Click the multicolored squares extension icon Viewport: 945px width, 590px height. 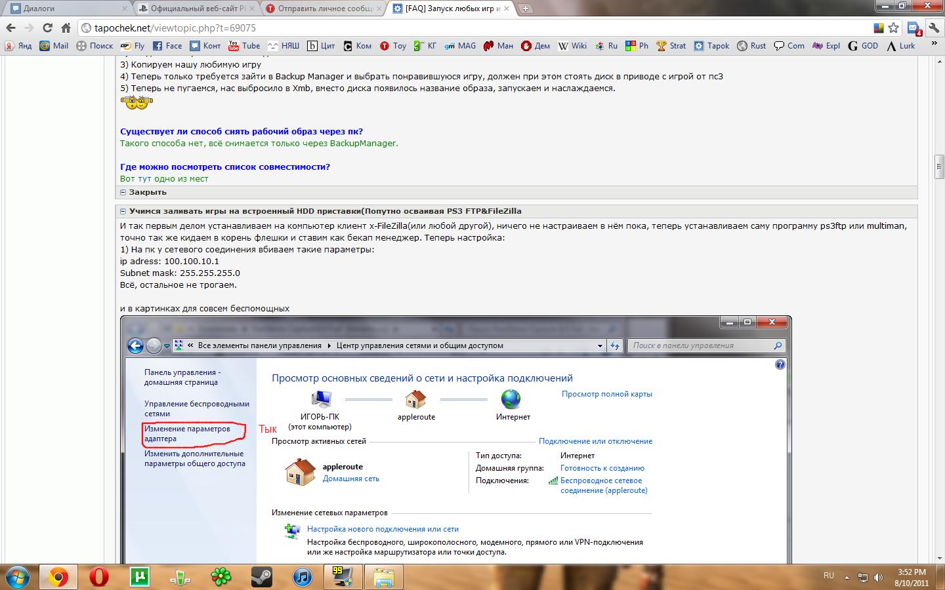879,28
